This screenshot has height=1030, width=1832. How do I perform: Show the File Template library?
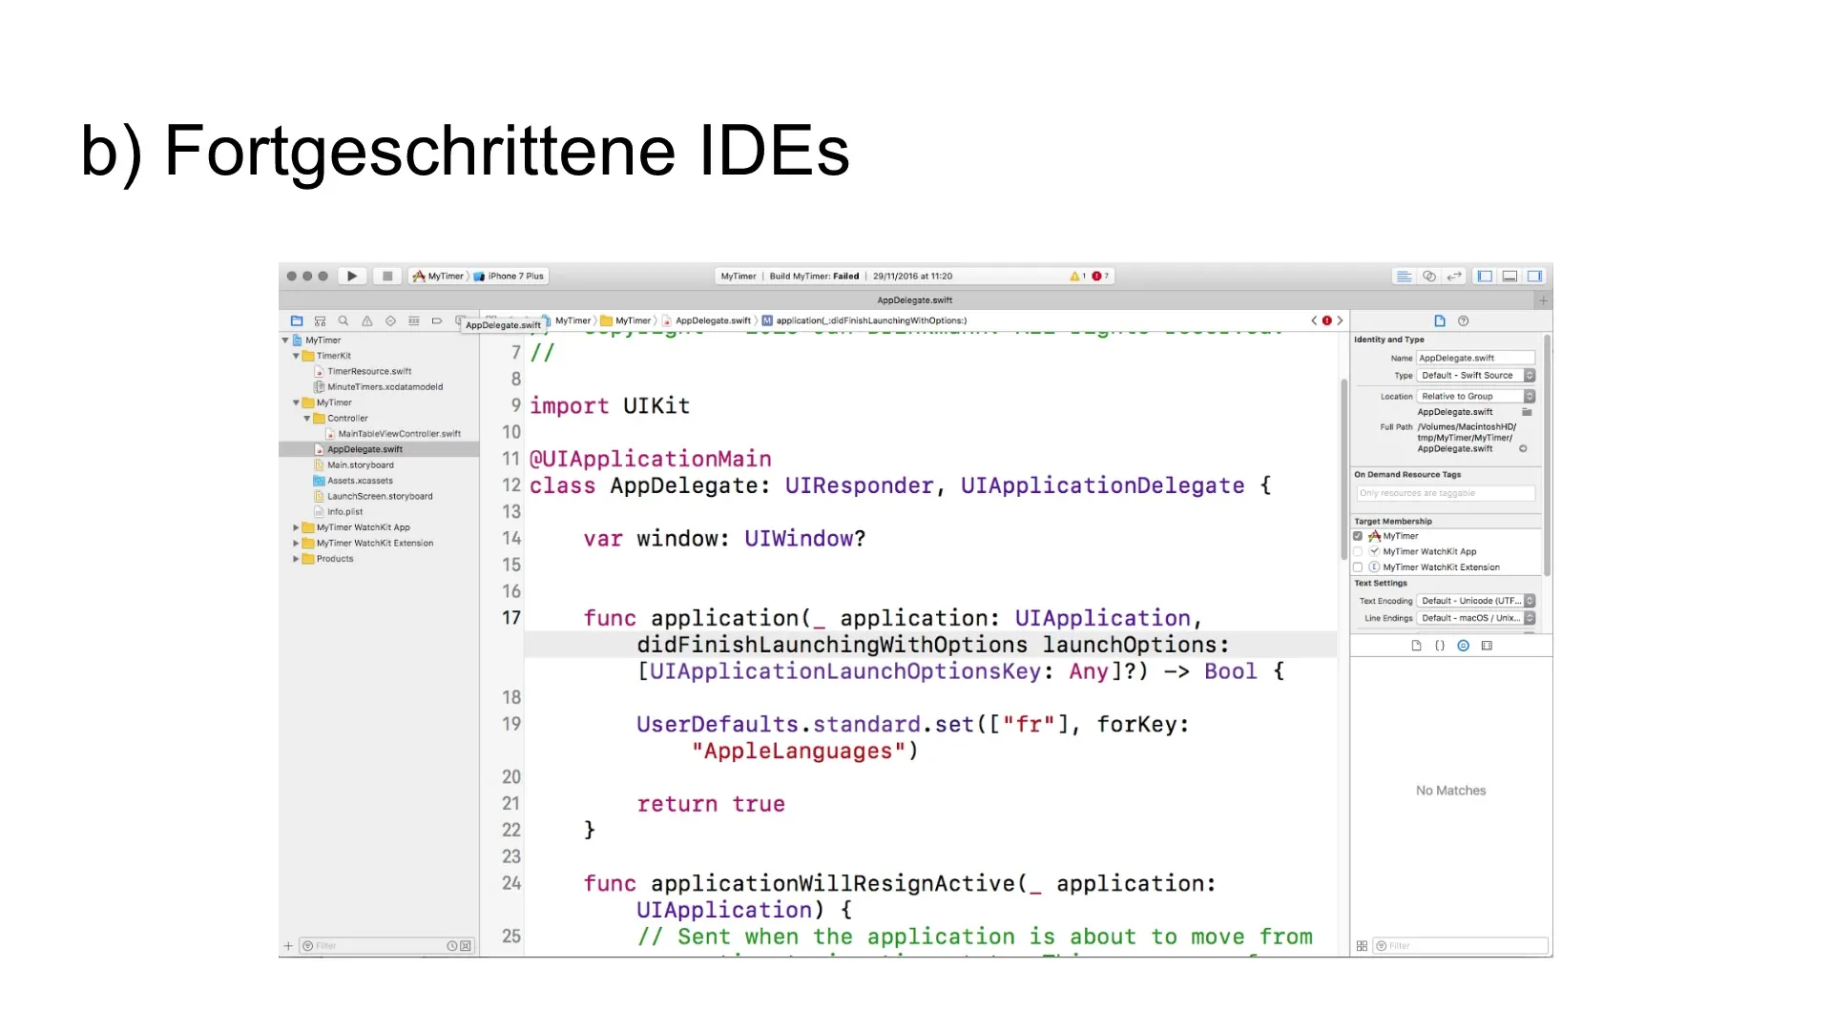1416,647
